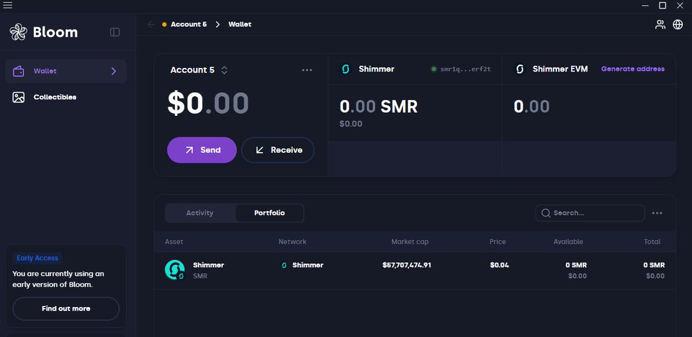Click the Market cap column header
The image size is (692, 337).
click(410, 242)
